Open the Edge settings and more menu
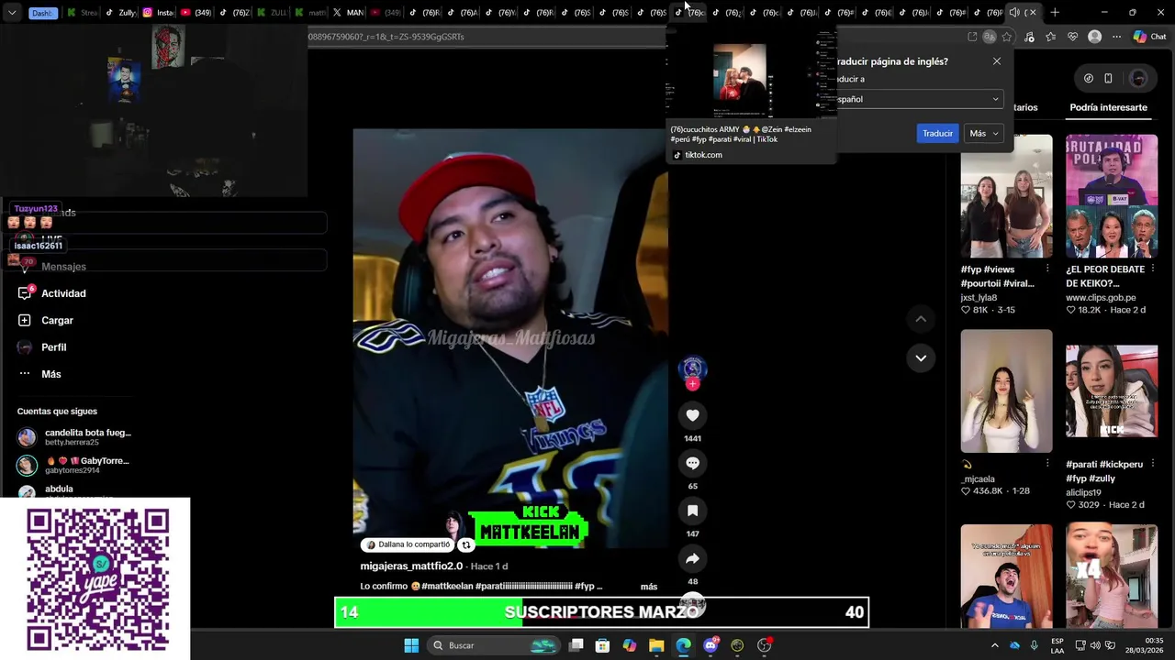Screen dimensions: 1175x660 pyautogui.click(x=1116, y=37)
